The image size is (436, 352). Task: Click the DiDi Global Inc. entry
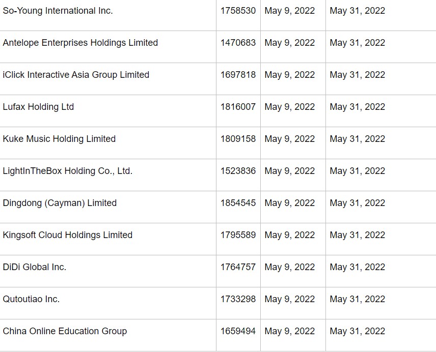click(x=34, y=267)
